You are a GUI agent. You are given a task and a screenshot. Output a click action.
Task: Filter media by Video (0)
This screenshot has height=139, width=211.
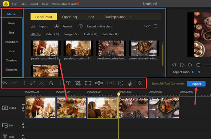(52, 34)
